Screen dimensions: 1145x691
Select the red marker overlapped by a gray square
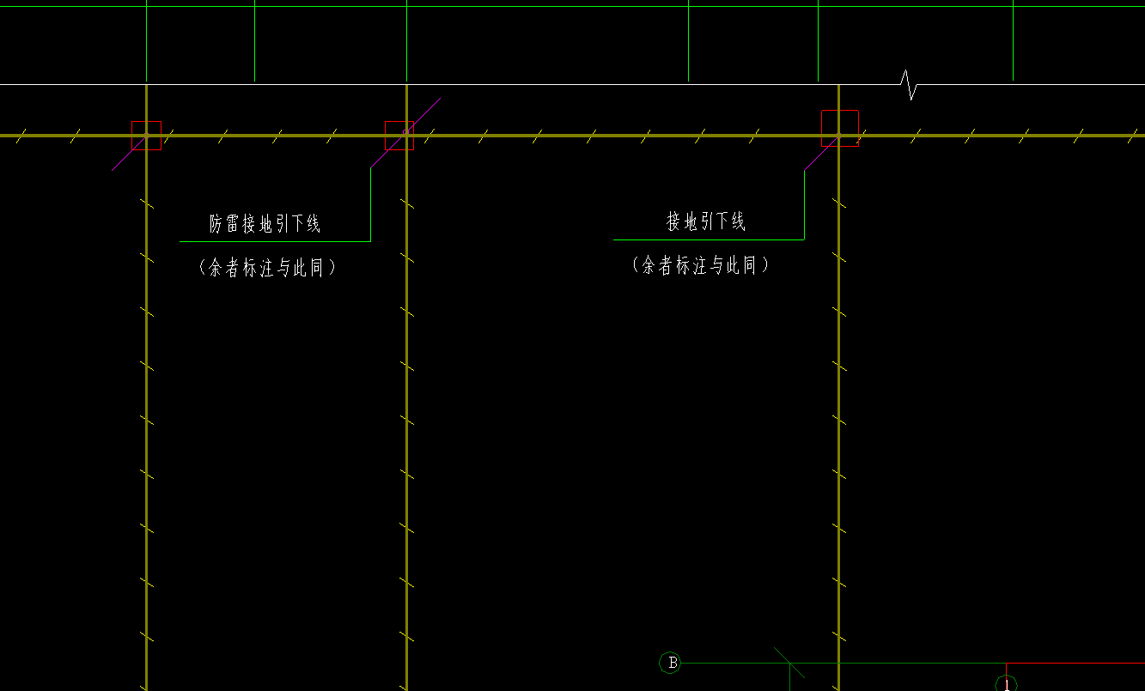pos(147,136)
